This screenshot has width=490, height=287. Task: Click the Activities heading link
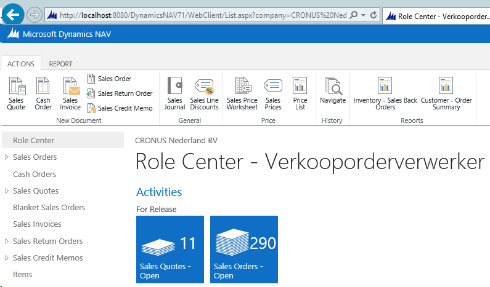coord(159,192)
